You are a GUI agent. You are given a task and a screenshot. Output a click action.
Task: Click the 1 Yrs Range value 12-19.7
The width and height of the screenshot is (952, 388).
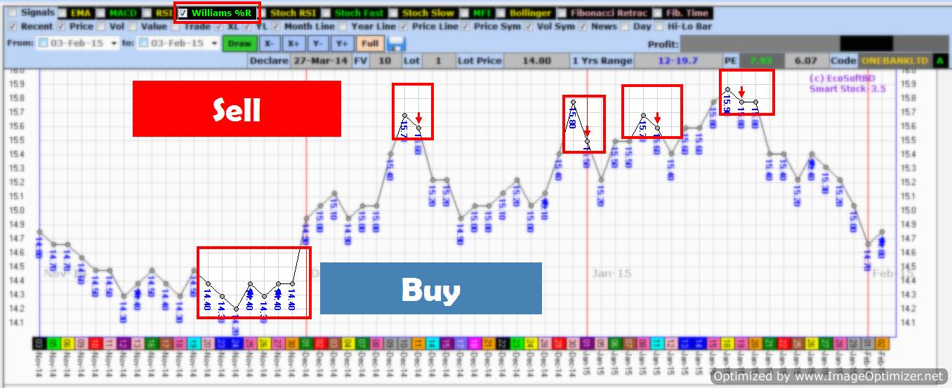click(x=677, y=61)
